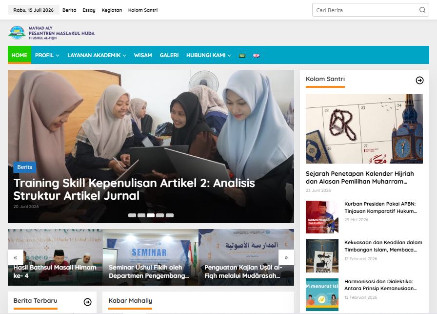This screenshot has height=314, width=437.
Task: Open Seminar Ushul Fikih carousel card
Action: 151,257
